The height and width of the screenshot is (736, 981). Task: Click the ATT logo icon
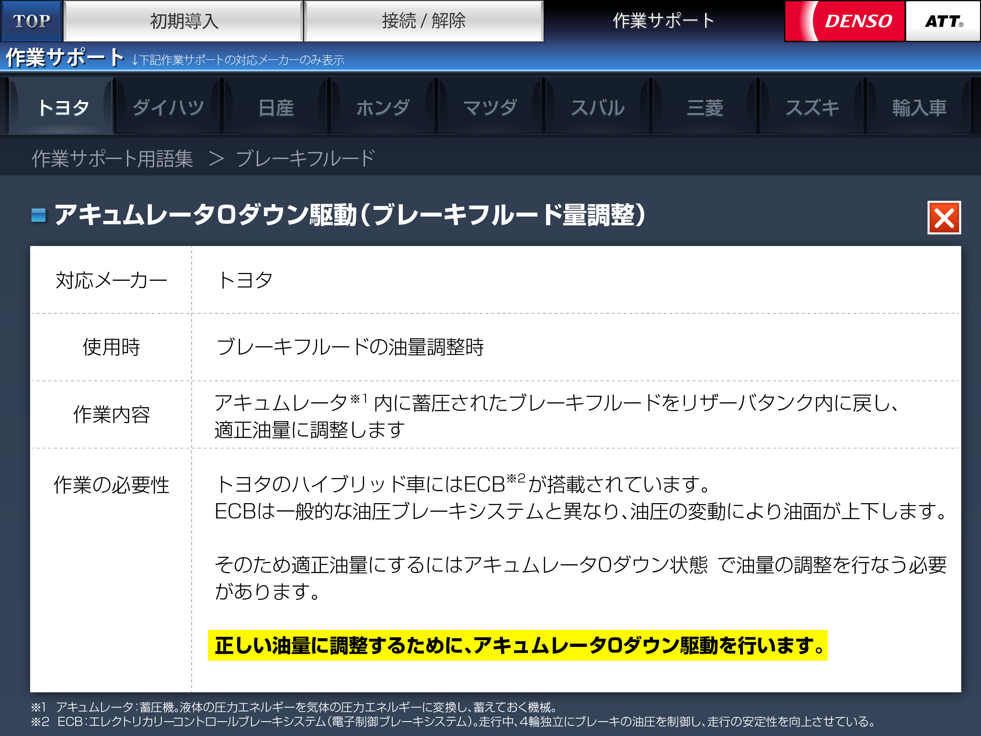[x=943, y=21]
